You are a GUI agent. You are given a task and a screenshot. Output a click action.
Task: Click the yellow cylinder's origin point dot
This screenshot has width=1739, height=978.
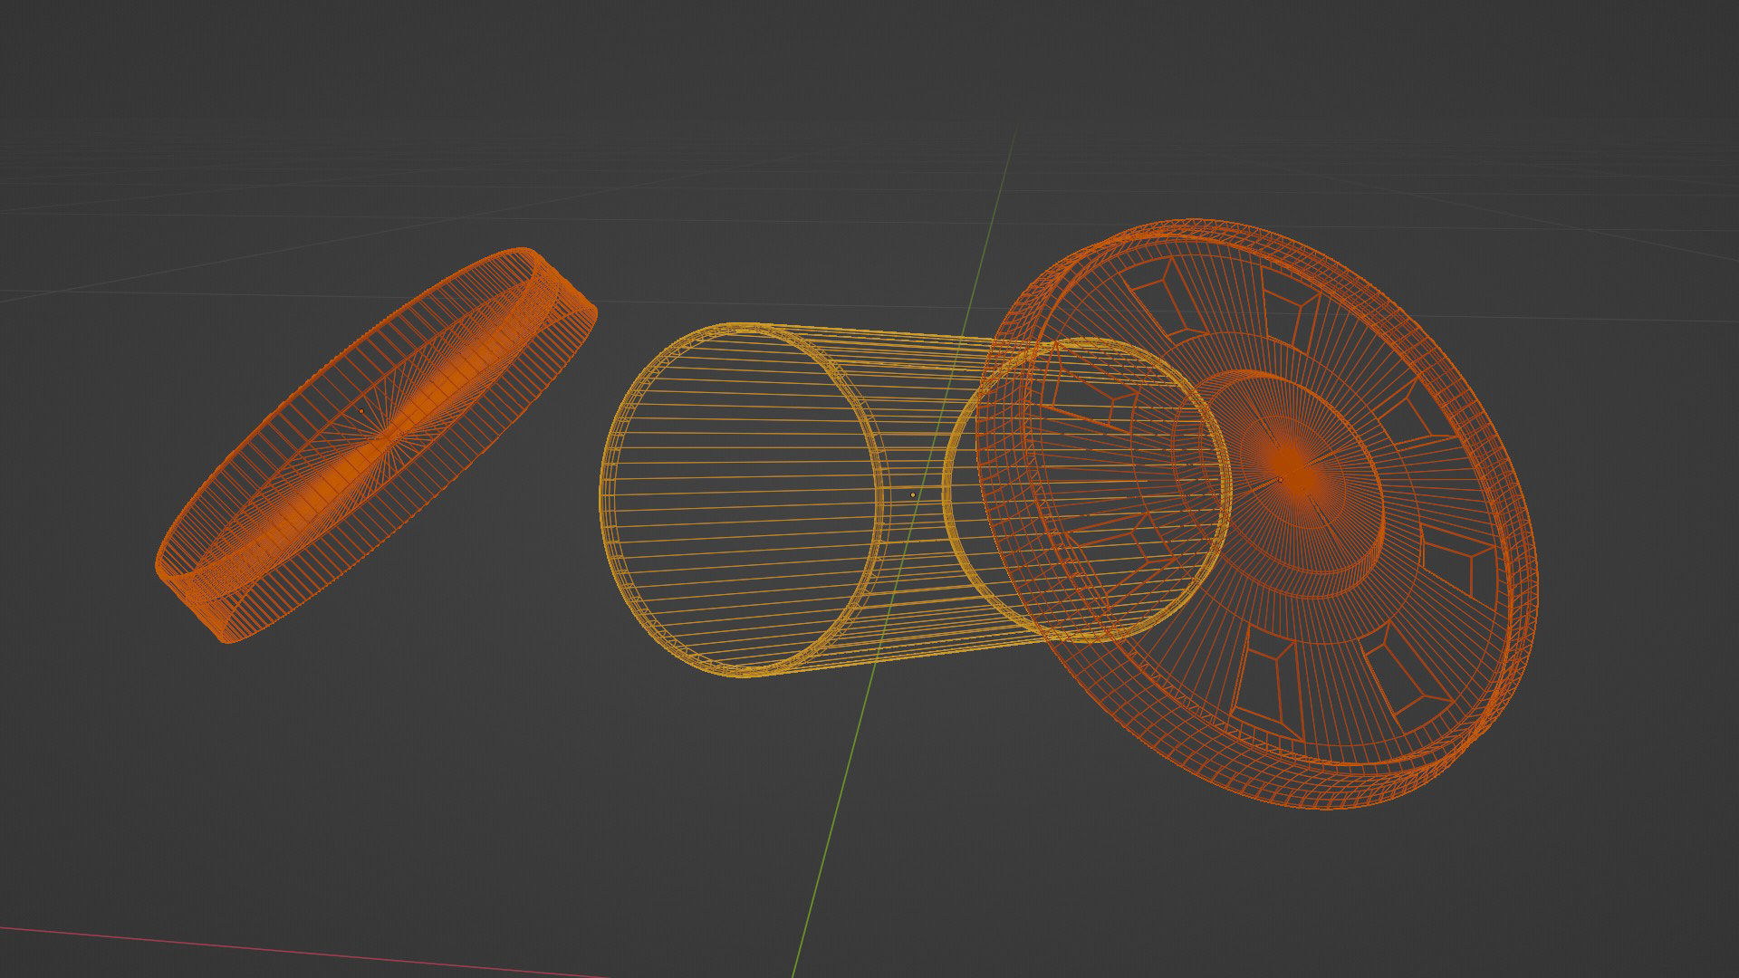coord(912,494)
